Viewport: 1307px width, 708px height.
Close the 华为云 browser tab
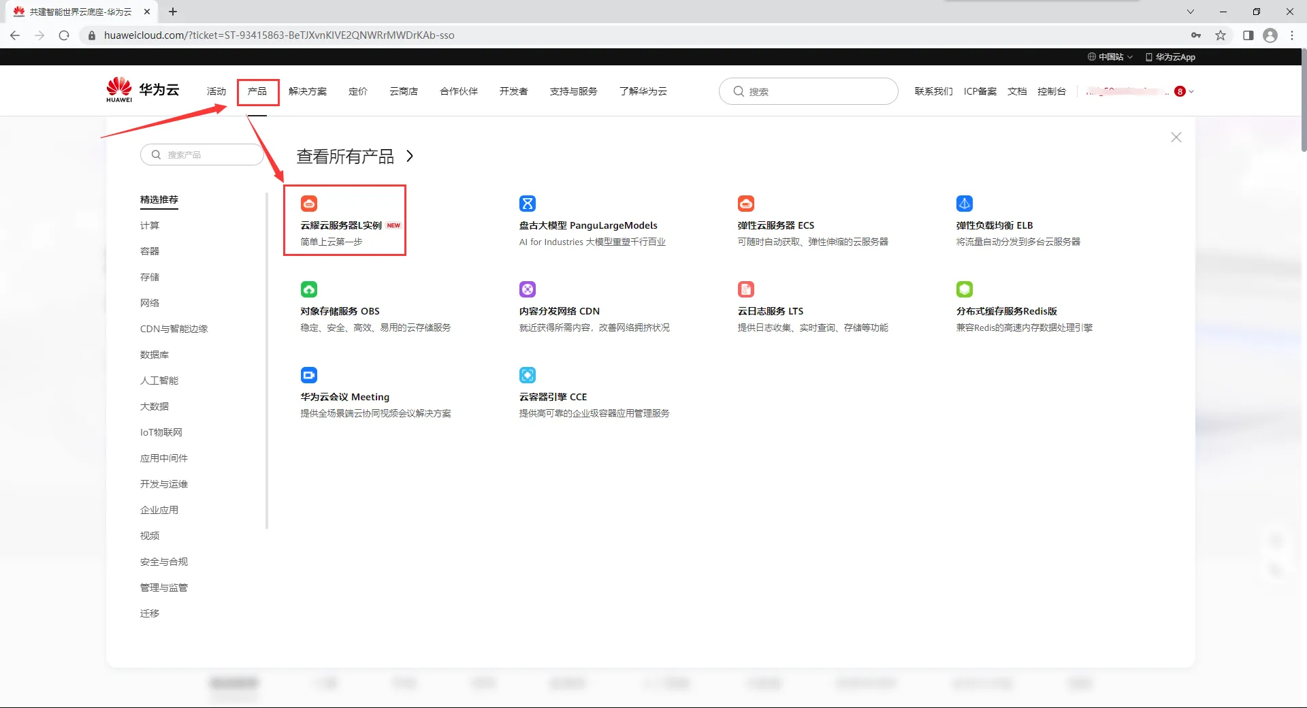click(147, 12)
